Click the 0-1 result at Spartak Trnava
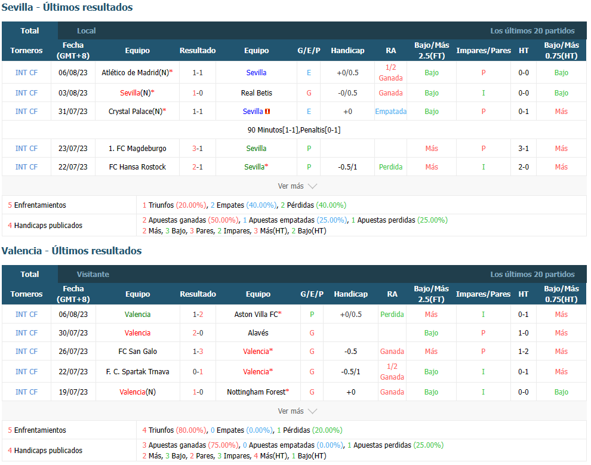The height and width of the screenshot is (465, 591). pos(198,371)
